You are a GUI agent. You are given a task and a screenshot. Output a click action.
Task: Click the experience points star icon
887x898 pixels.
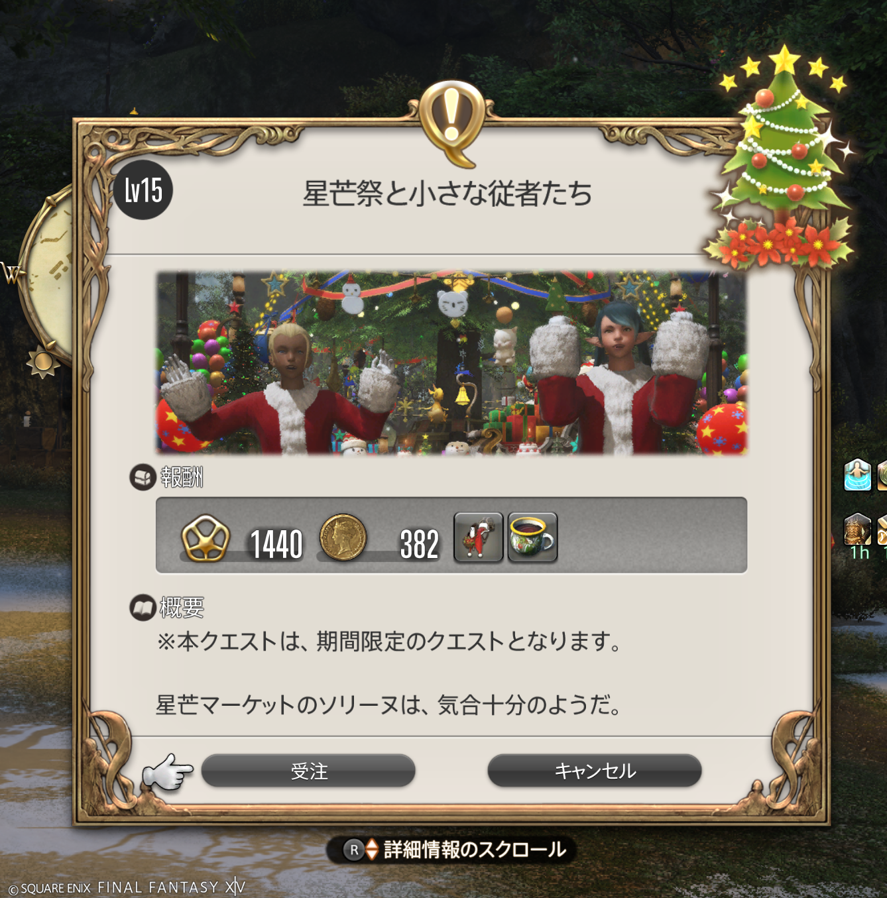click(x=206, y=537)
